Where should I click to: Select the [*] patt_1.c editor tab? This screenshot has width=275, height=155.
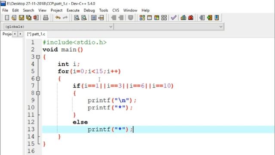pos(36,34)
